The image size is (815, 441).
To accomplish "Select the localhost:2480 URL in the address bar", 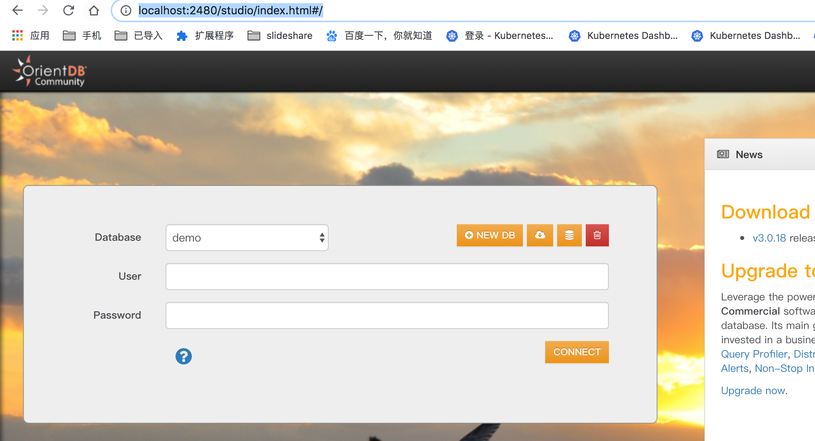I will tap(230, 10).
